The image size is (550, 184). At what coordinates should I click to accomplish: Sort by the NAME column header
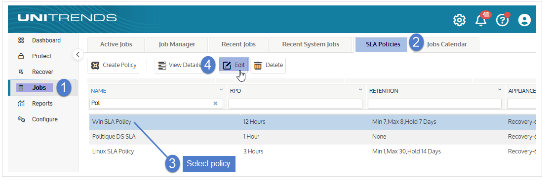tap(99, 91)
